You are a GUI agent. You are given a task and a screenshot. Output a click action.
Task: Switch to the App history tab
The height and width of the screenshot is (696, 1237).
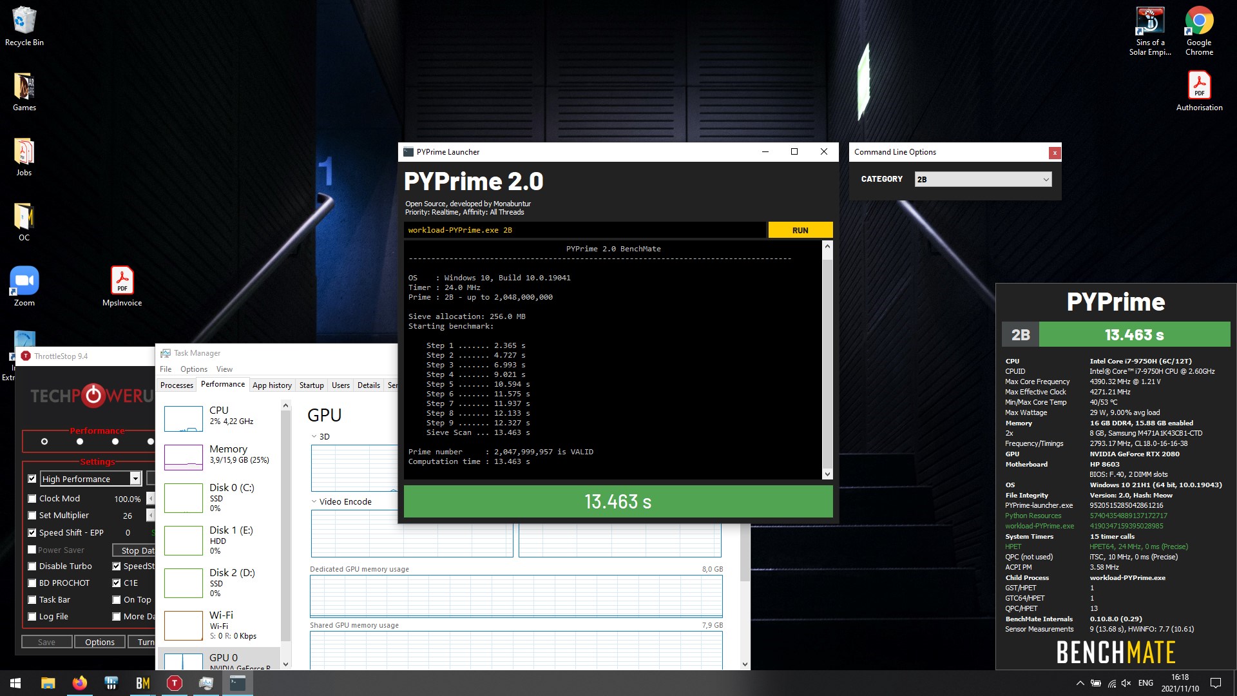[272, 385]
